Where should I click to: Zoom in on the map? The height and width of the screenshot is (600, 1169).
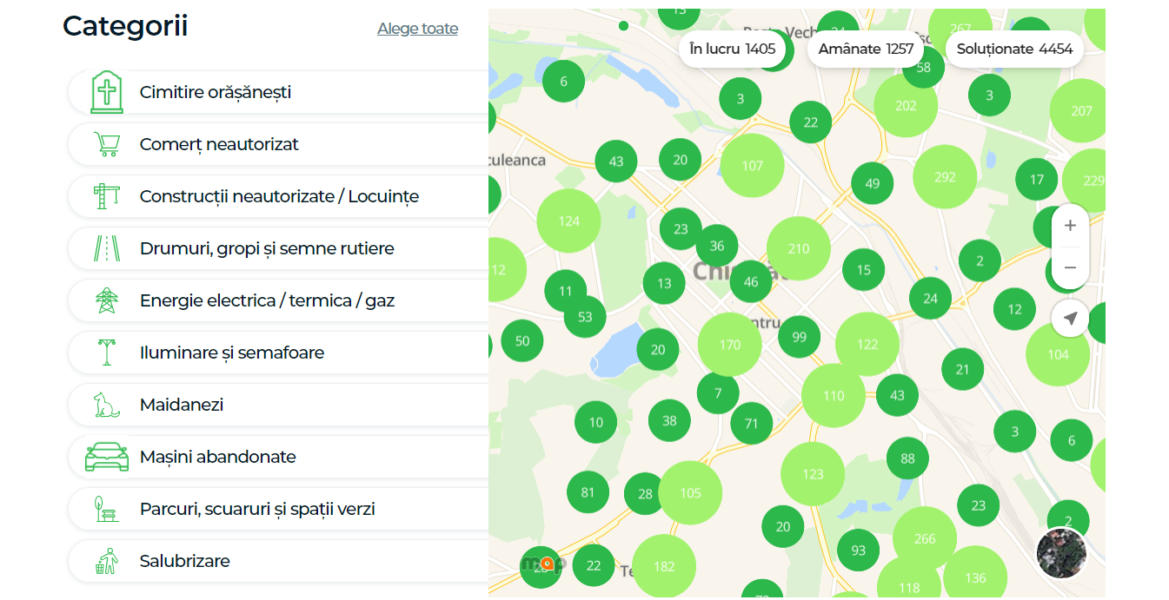(x=1070, y=226)
